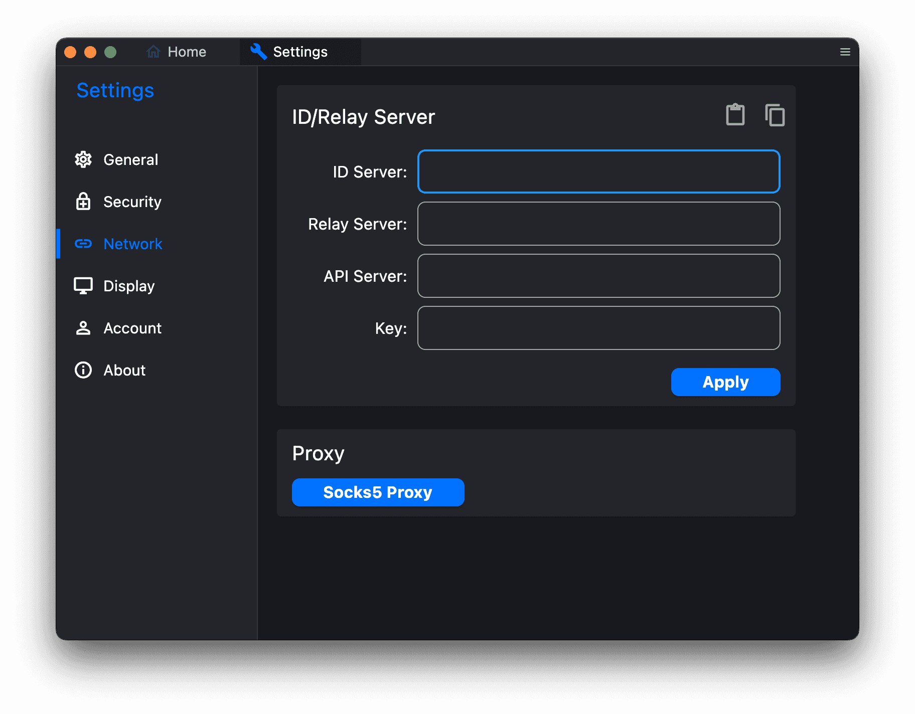This screenshot has width=915, height=714.
Task: Click the Network link icon
Action: [83, 244]
